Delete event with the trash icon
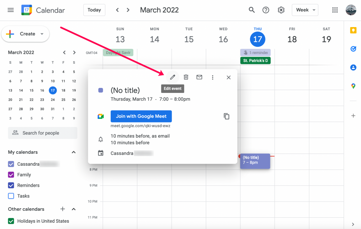Viewport: 361px width, 229px height. click(186, 77)
